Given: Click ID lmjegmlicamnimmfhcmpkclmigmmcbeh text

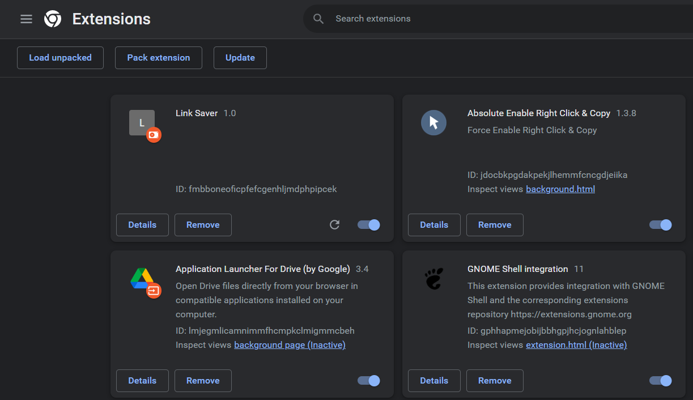Looking at the screenshot, I should coord(265,331).
